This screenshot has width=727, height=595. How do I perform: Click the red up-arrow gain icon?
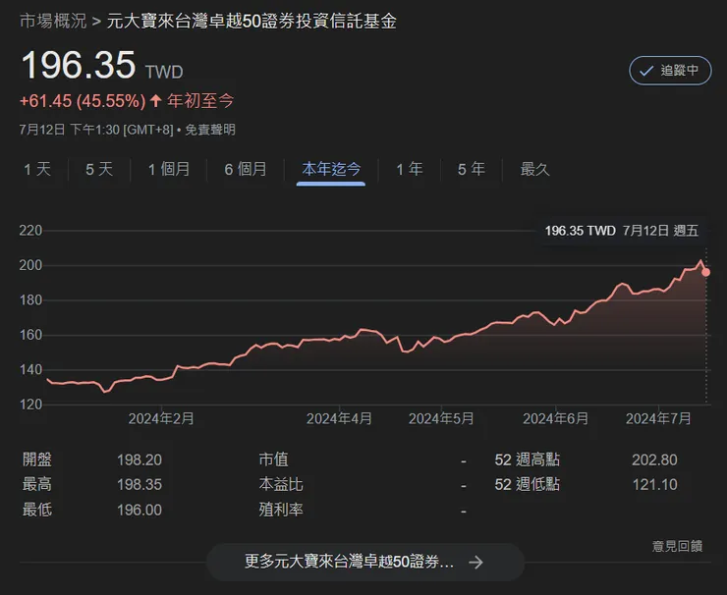coord(155,100)
